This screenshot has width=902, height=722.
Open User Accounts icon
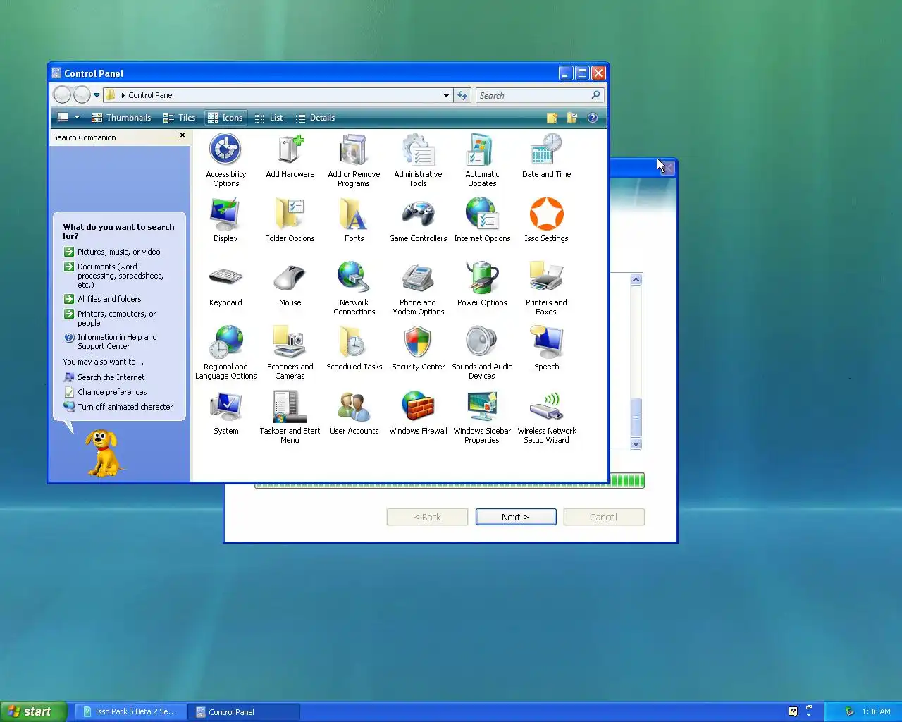354,413
